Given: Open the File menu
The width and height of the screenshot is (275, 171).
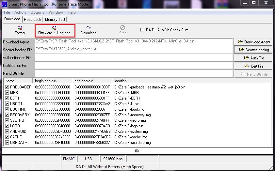Looking at the screenshot, I should 7,12.
